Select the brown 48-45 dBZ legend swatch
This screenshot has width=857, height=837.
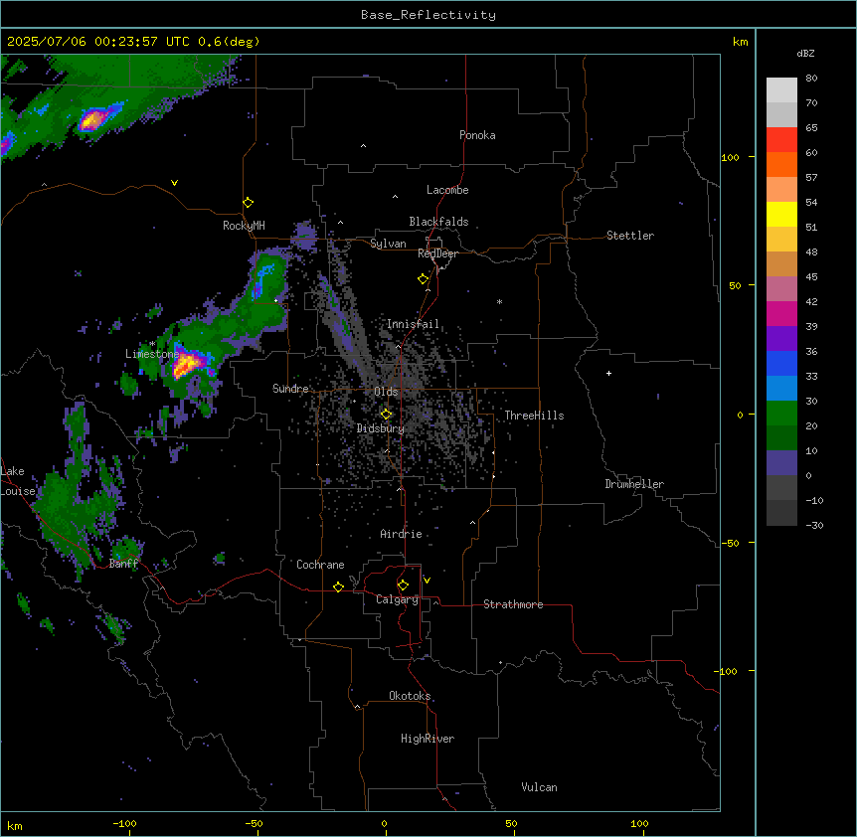click(x=781, y=263)
